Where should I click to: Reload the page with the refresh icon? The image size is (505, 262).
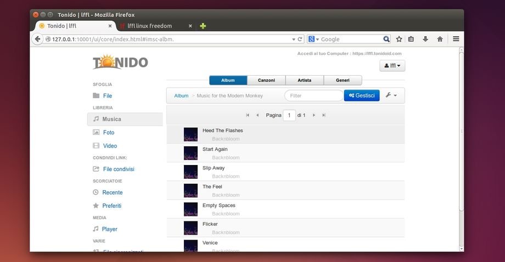pyautogui.click(x=300, y=39)
